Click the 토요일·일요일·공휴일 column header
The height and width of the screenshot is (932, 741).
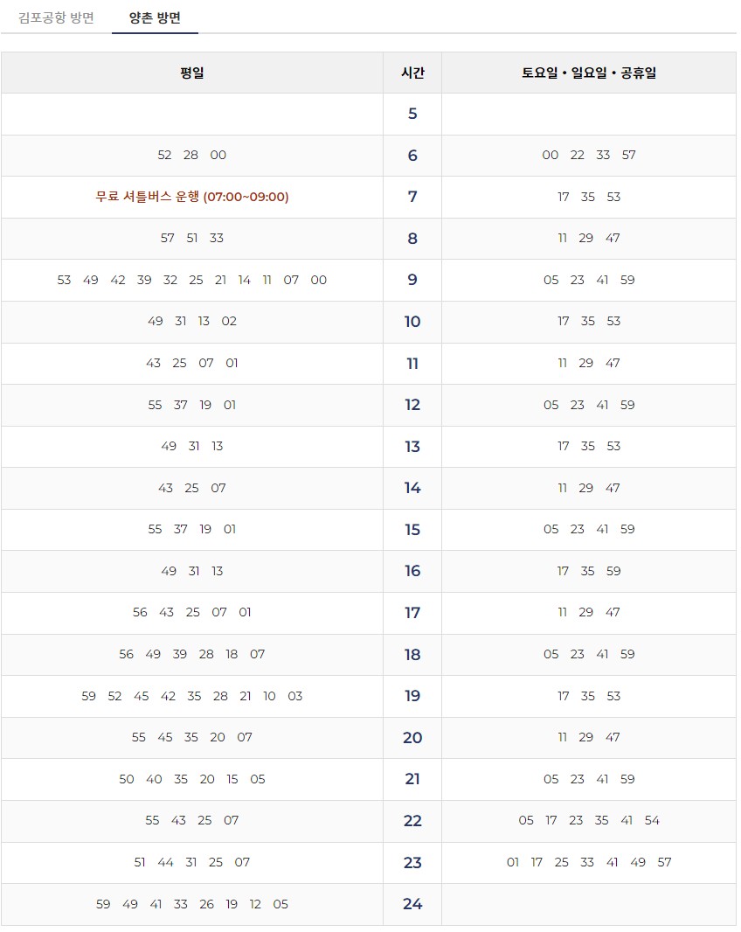pyautogui.click(x=589, y=72)
